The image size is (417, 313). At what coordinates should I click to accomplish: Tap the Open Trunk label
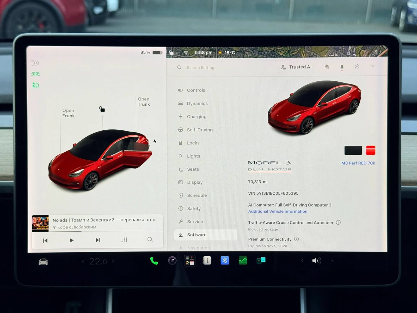tap(144, 102)
